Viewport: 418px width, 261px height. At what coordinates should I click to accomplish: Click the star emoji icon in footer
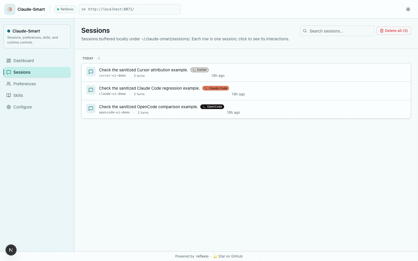click(215, 256)
